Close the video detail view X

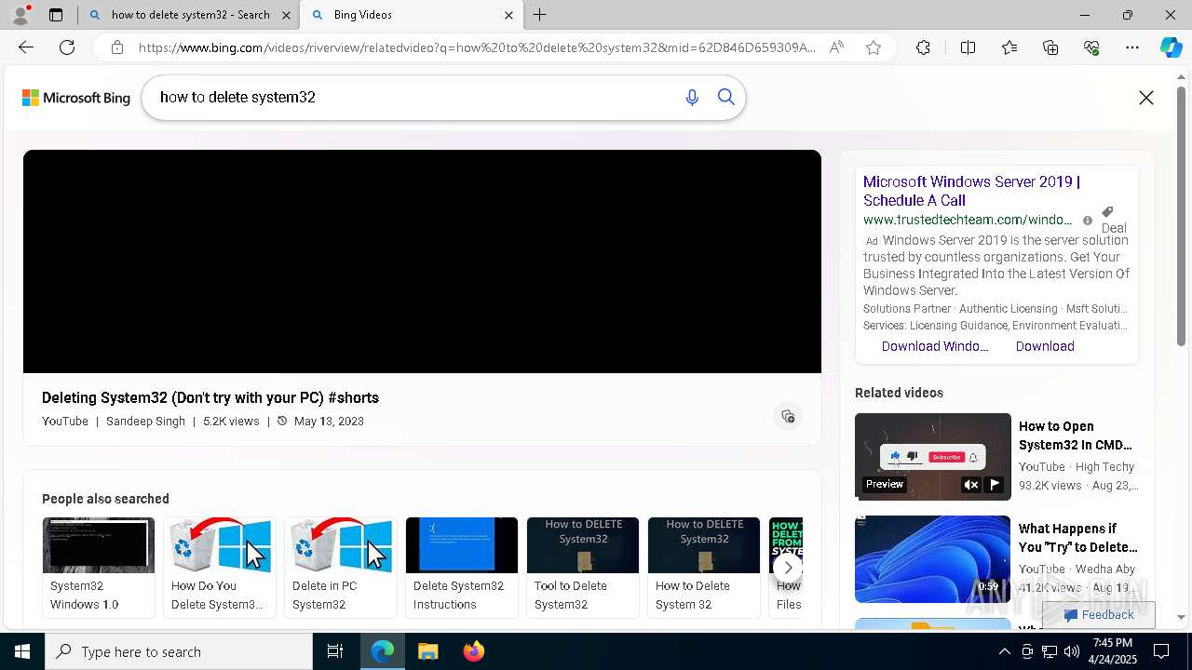[1146, 98]
